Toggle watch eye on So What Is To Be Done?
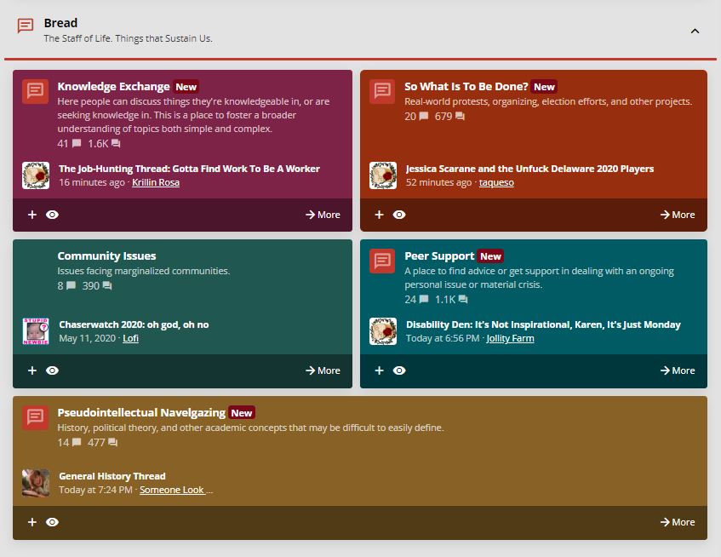Viewport: 721px width, 557px height. (399, 215)
